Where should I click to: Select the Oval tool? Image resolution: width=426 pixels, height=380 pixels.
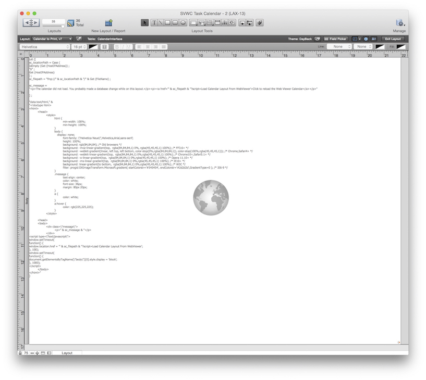point(183,23)
